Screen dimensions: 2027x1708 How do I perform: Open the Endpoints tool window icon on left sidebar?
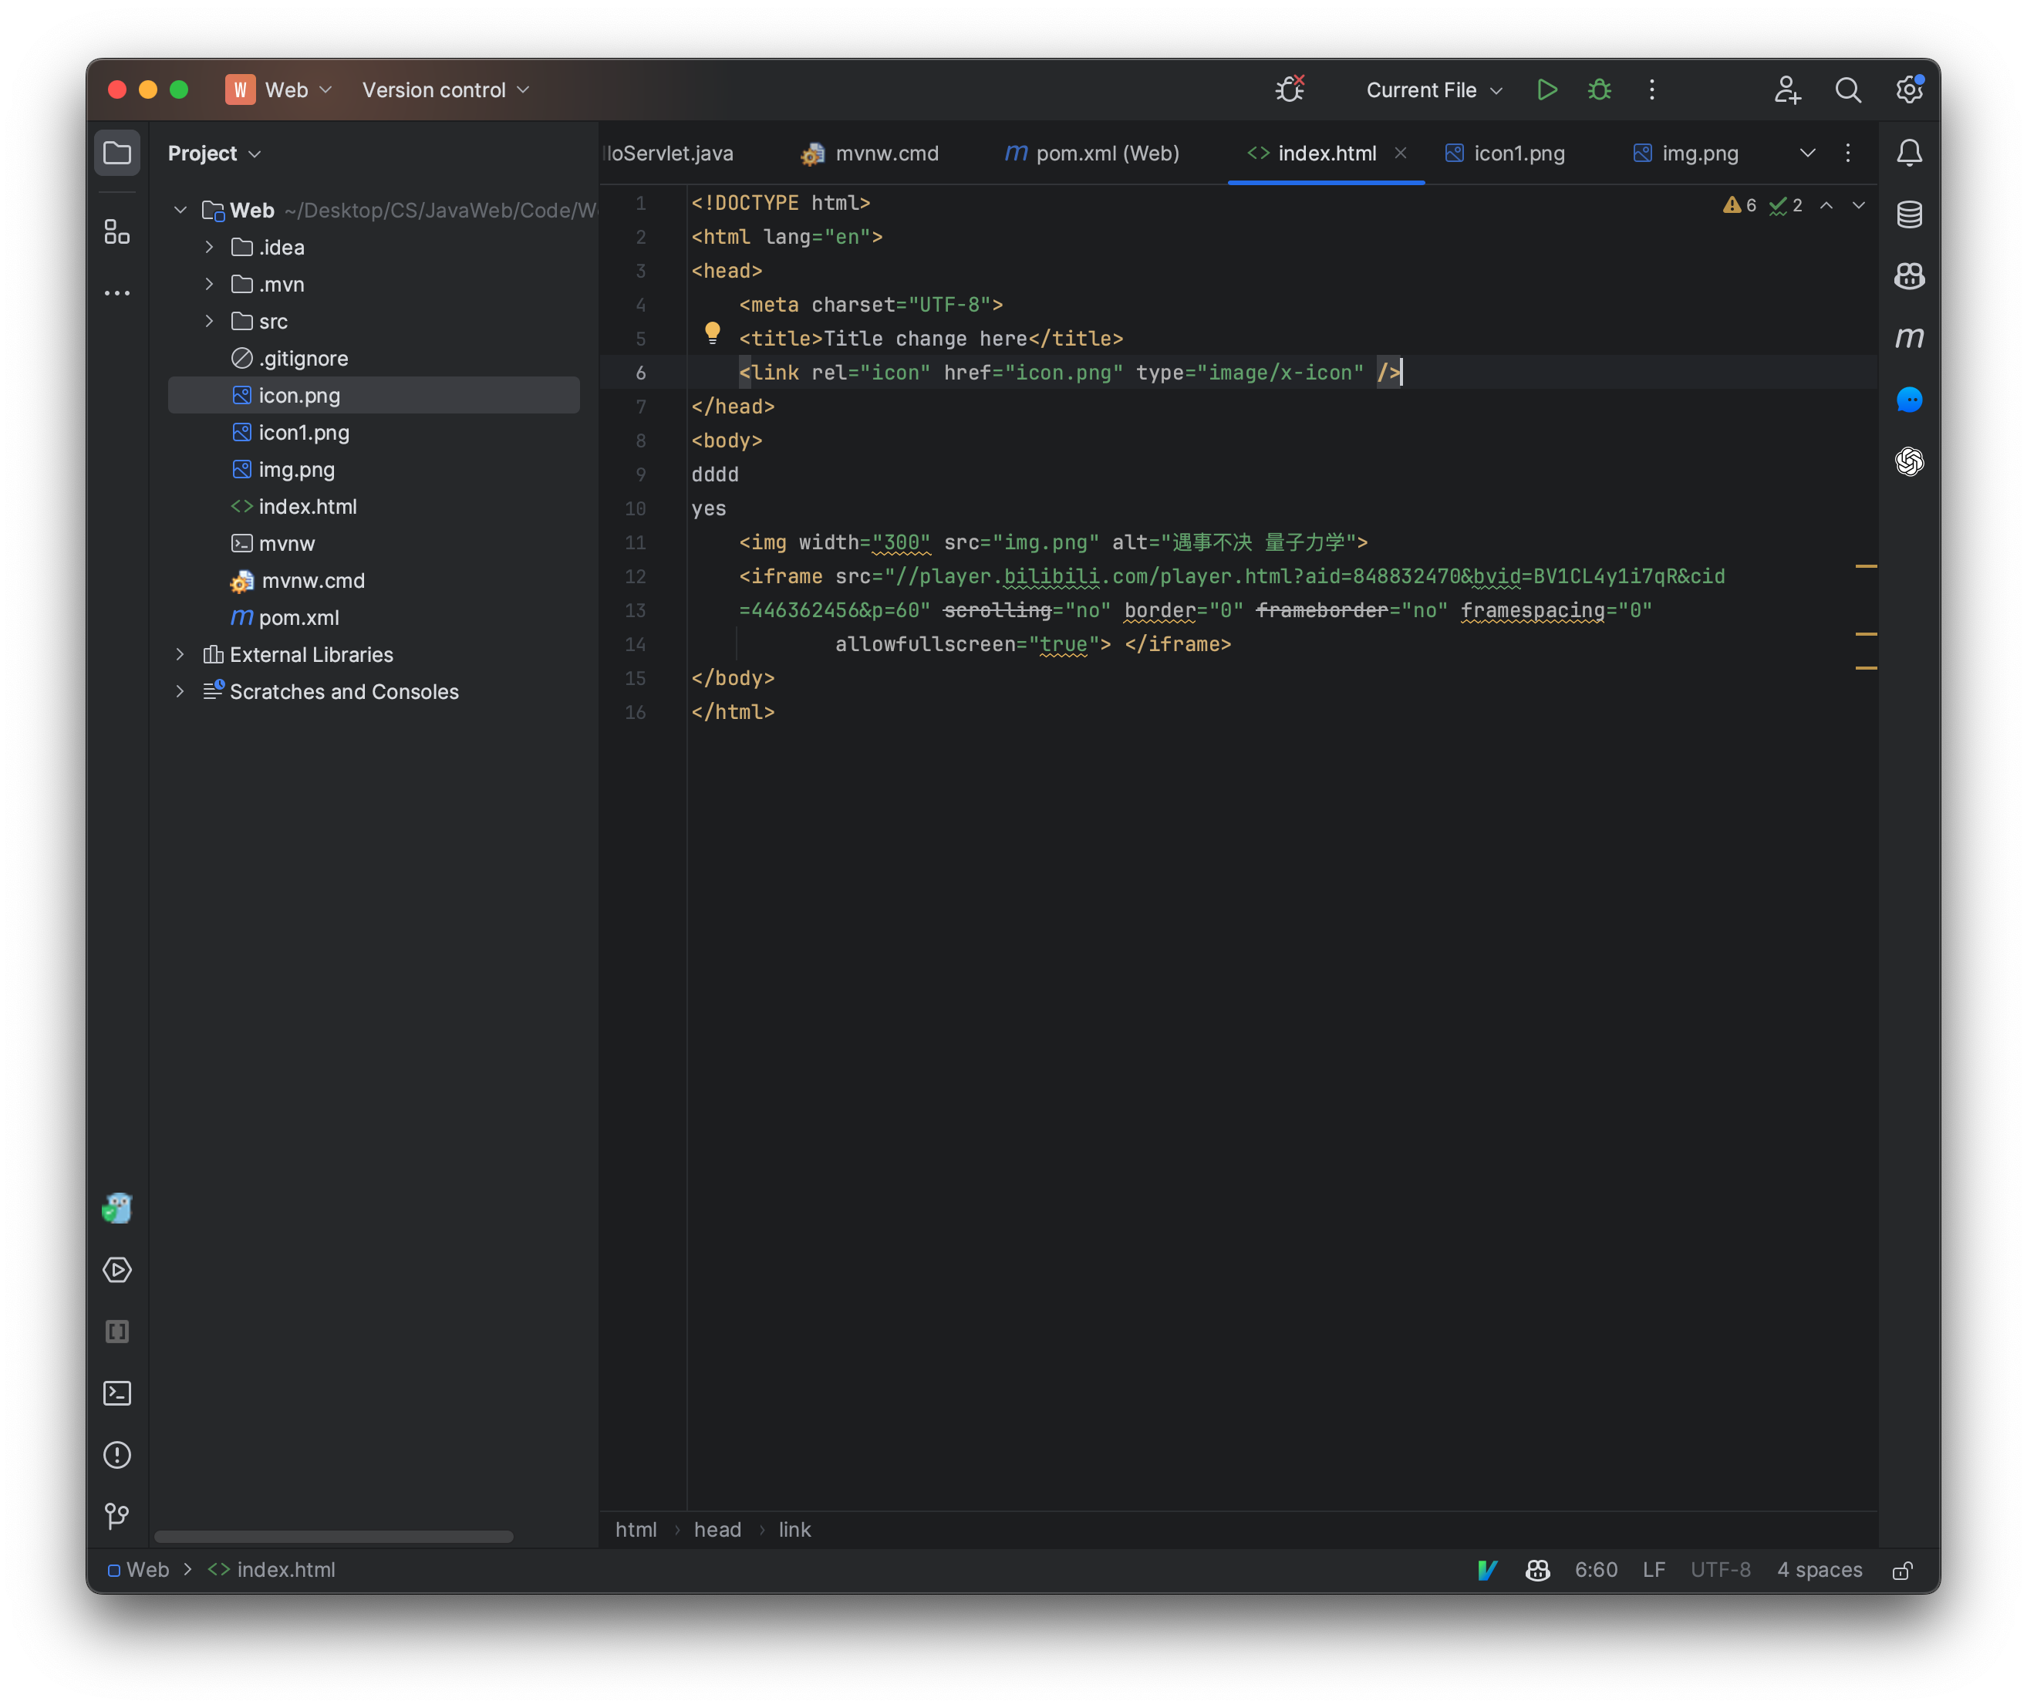pyautogui.click(x=117, y=1332)
